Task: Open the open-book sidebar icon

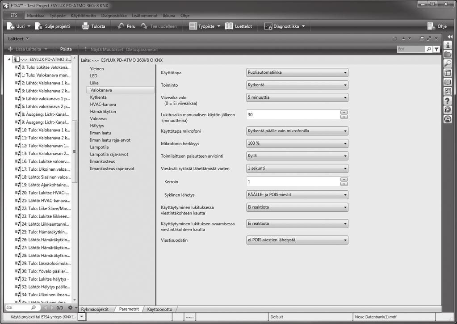Action: pos(448,82)
